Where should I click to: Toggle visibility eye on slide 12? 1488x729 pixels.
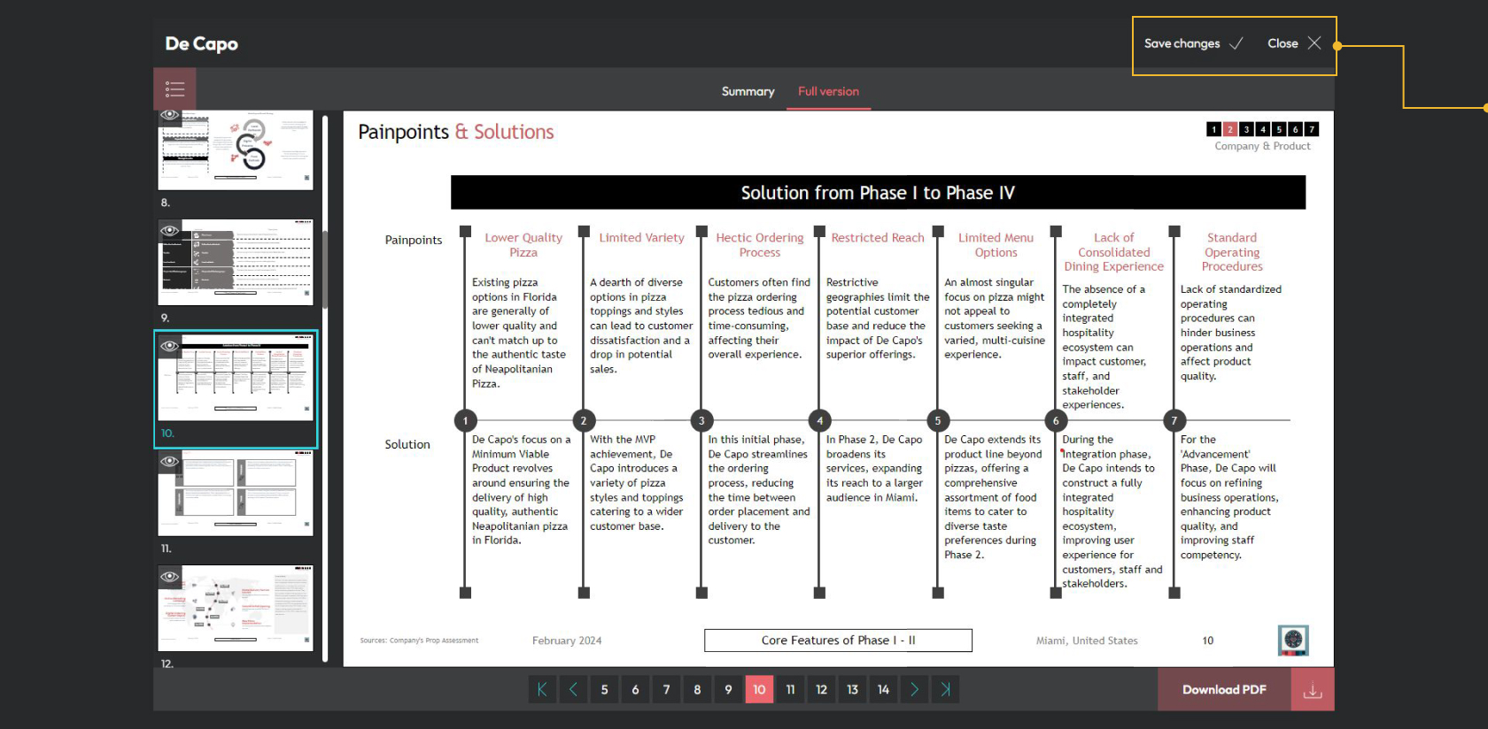point(169,577)
